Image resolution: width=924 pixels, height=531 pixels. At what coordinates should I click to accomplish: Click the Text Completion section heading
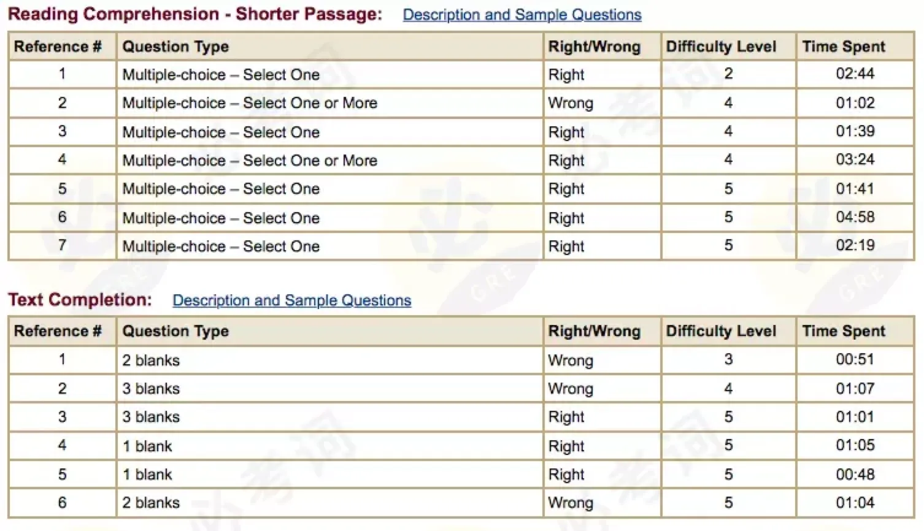[80, 300]
